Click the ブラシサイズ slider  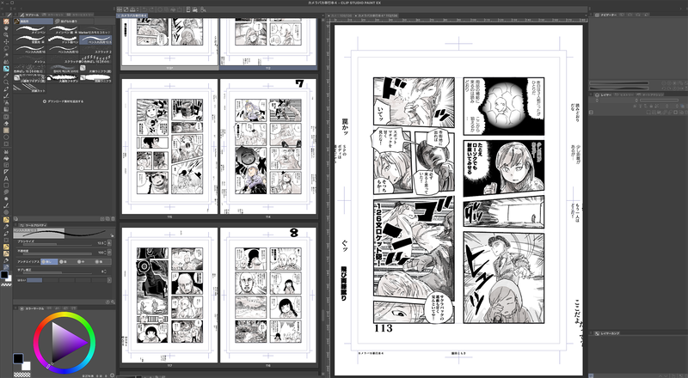tap(58, 244)
